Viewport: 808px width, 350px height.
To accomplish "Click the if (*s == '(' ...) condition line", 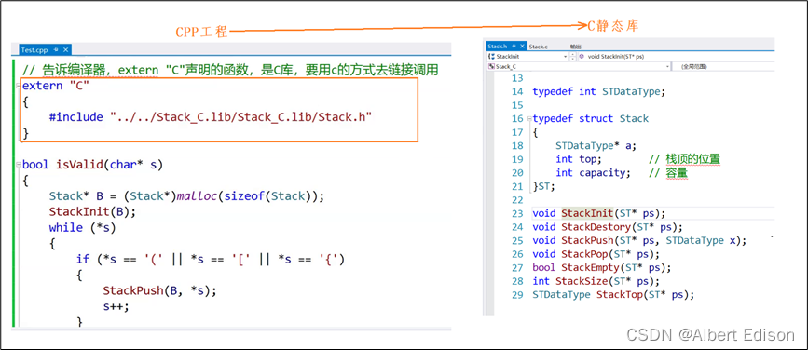I will pos(211,259).
